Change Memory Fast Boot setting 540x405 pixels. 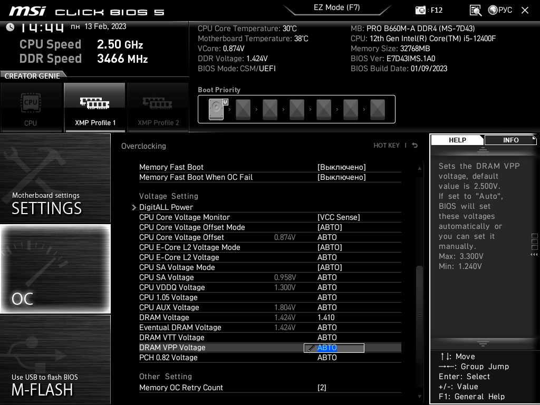pos(341,167)
